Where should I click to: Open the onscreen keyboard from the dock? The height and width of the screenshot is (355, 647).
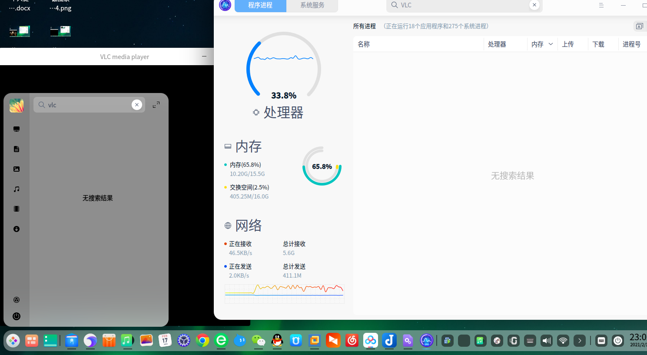(x=601, y=341)
